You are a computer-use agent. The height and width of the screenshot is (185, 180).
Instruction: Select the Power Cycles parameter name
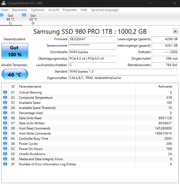[28, 144]
